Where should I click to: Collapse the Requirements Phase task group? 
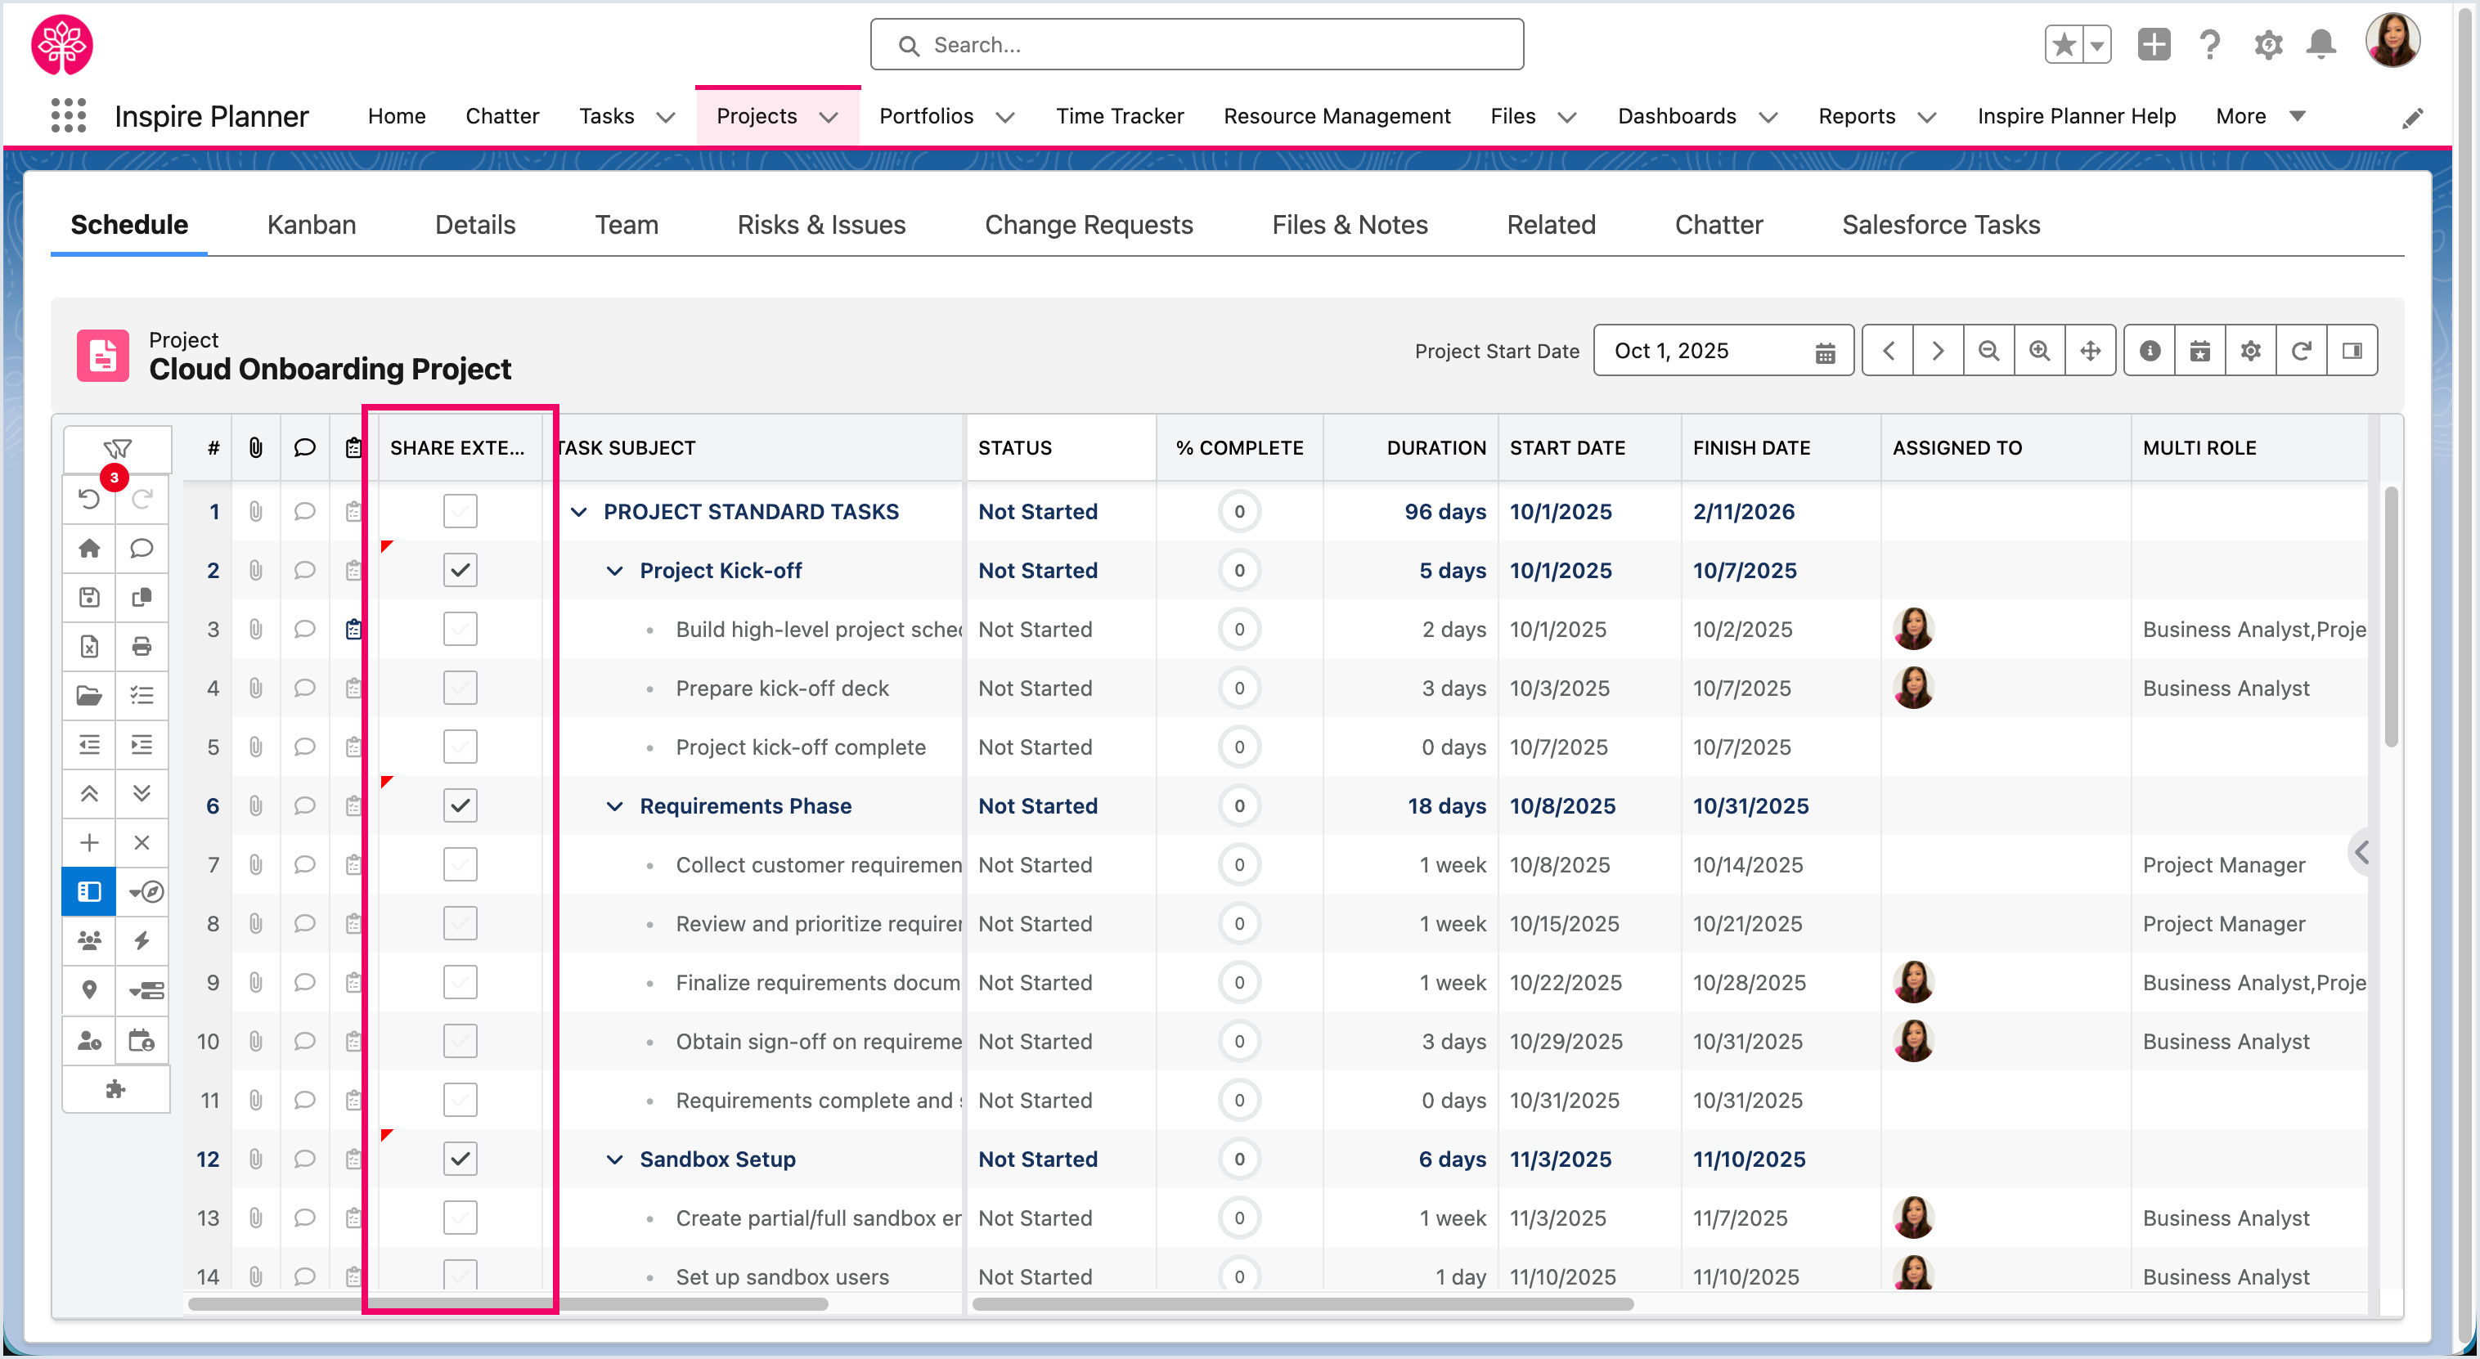614,806
